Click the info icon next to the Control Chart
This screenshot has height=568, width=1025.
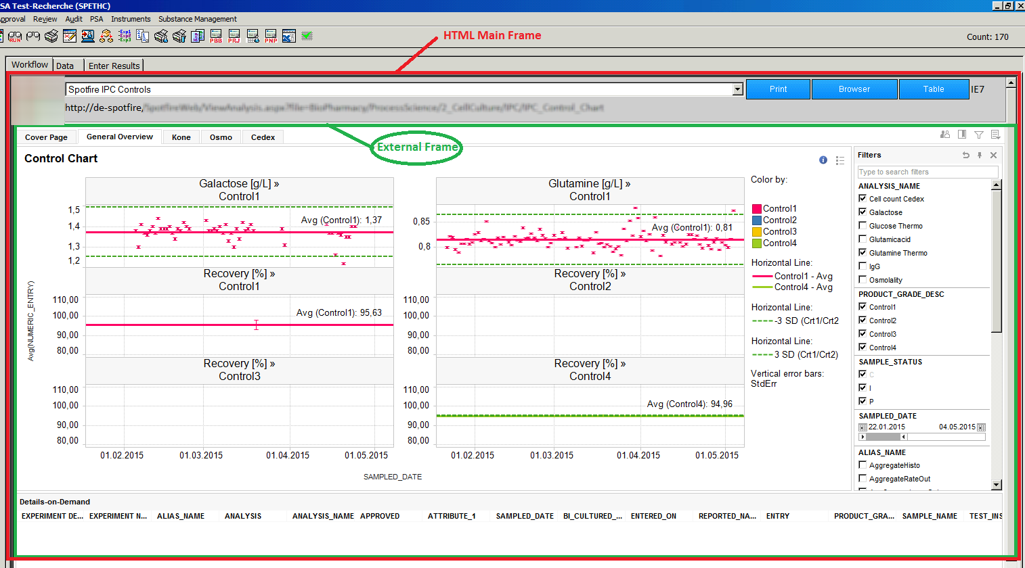pyautogui.click(x=823, y=160)
